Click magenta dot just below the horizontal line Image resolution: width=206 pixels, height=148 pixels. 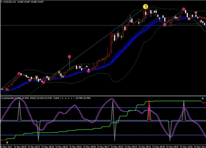(x=164, y=25)
